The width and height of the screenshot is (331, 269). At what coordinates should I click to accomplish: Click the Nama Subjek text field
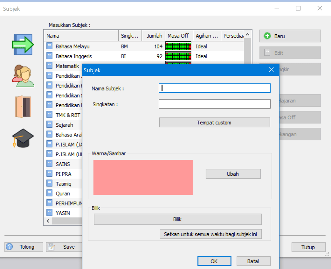click(x=214, y=88)
